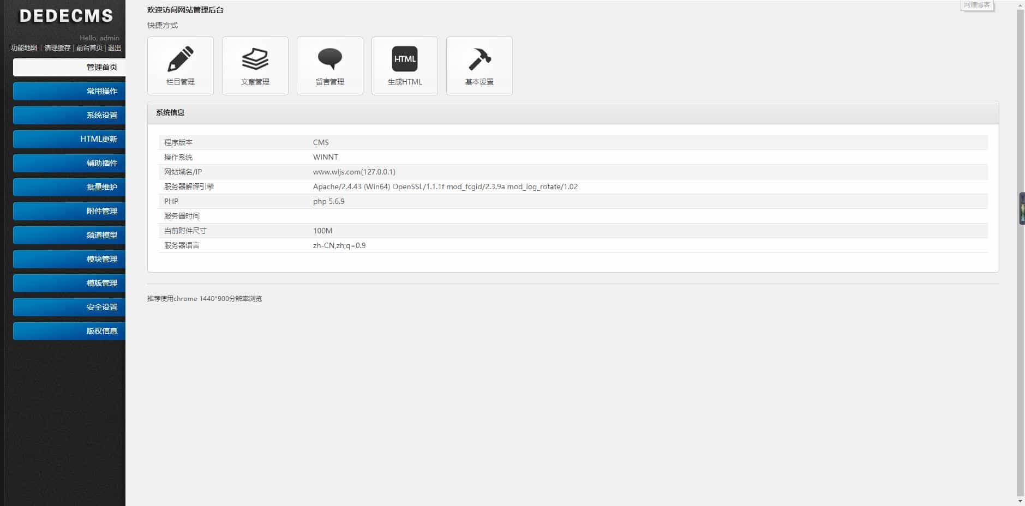Viewport: 1025px width, 506px height.
Task: Expand the 模版管理 sidebar menu
Action: pyautogui.click(x=69, y=283)
